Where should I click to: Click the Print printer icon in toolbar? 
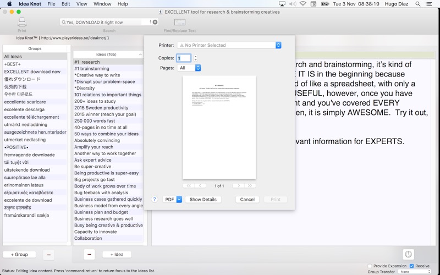[22, 22]
